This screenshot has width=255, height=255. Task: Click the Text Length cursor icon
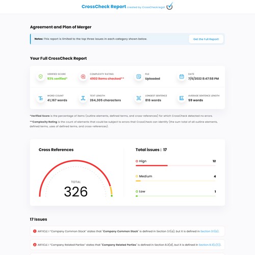(83, 98)
